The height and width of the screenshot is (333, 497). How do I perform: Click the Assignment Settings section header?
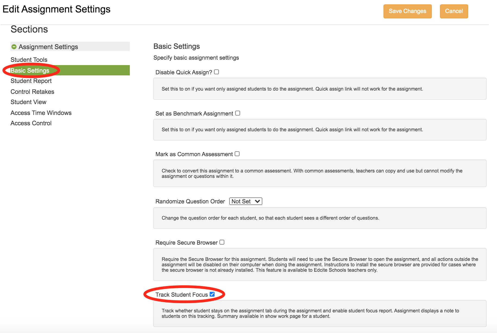tap(48, 47)
